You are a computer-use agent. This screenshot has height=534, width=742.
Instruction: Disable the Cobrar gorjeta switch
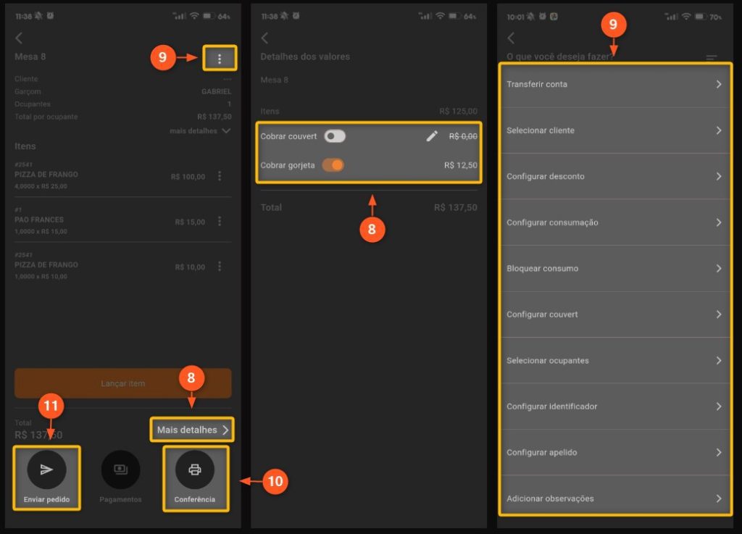pos(333,165)
